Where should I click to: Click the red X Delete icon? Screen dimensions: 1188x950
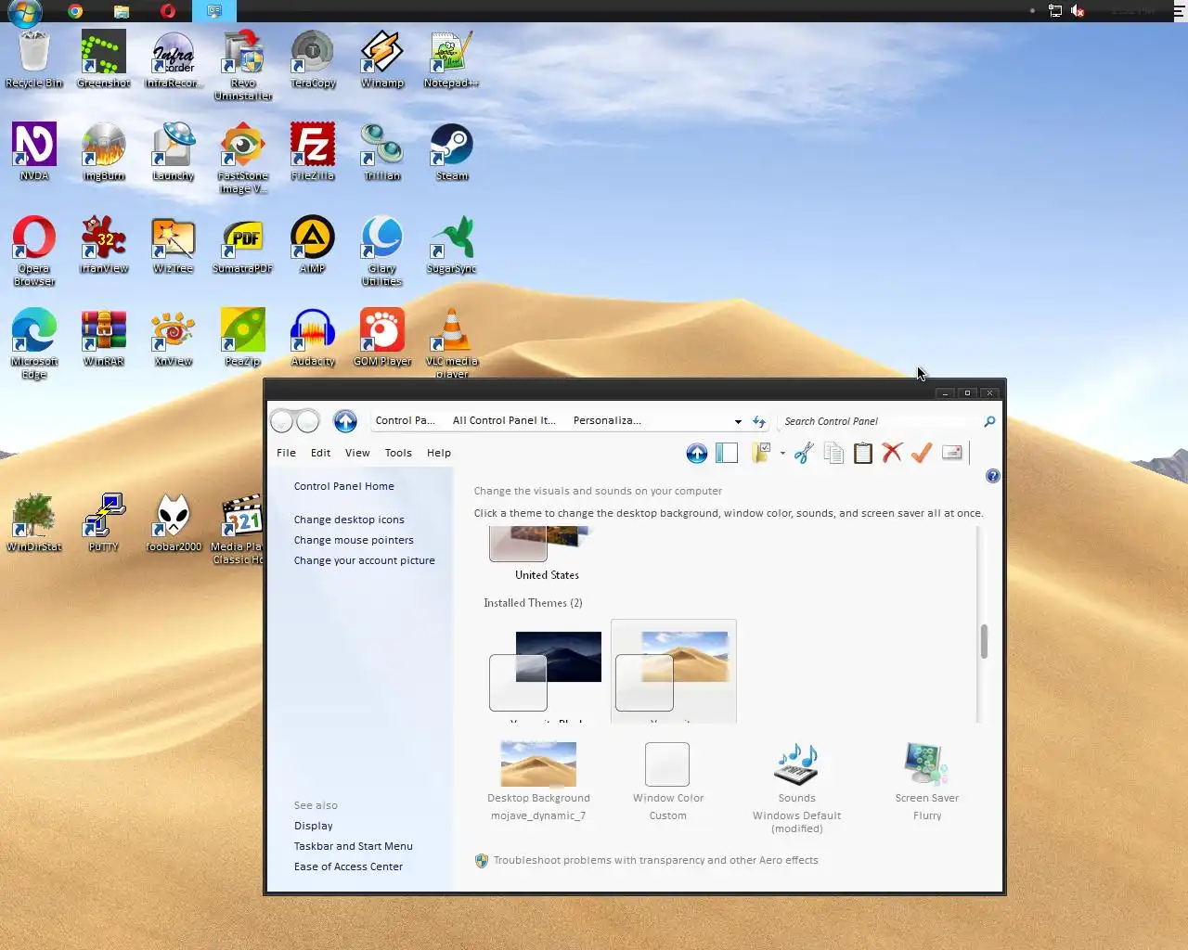click(892, 453)
